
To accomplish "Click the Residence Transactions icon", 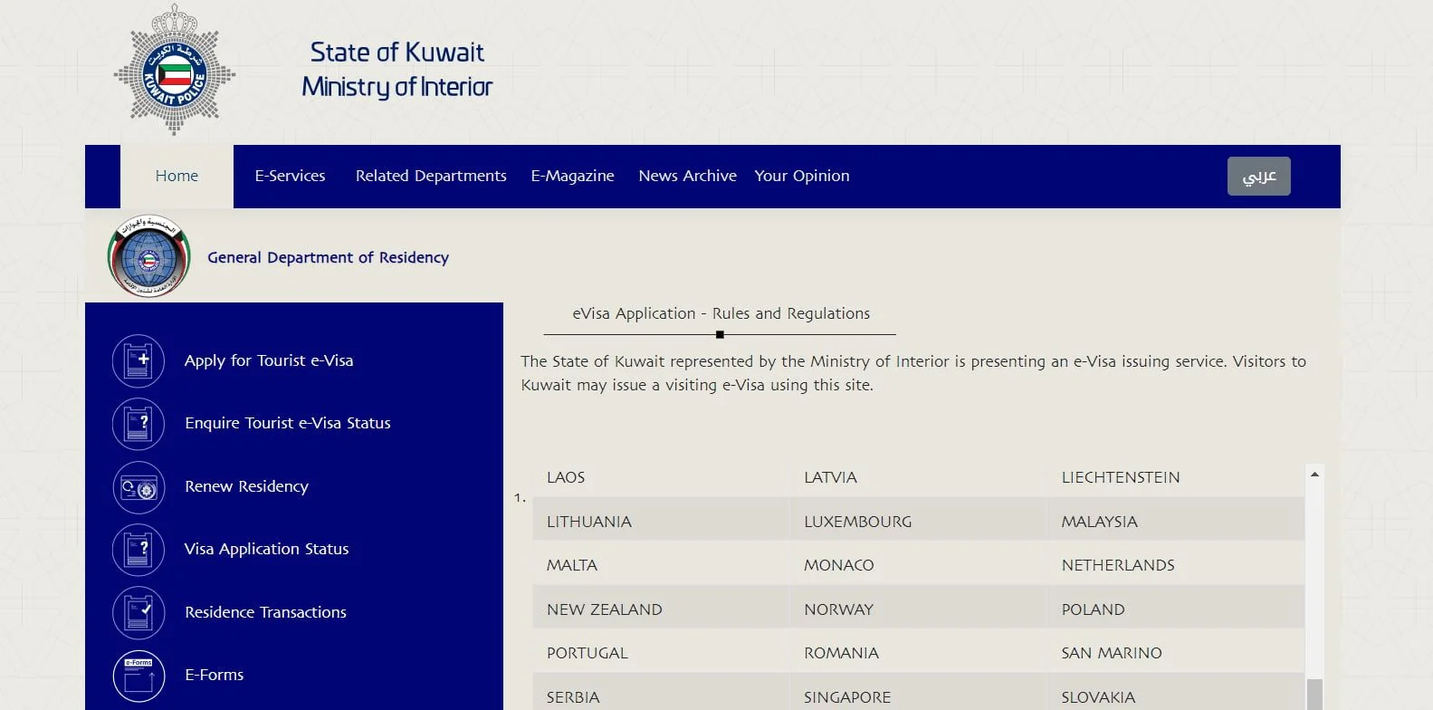I will [x=139, y=613].
